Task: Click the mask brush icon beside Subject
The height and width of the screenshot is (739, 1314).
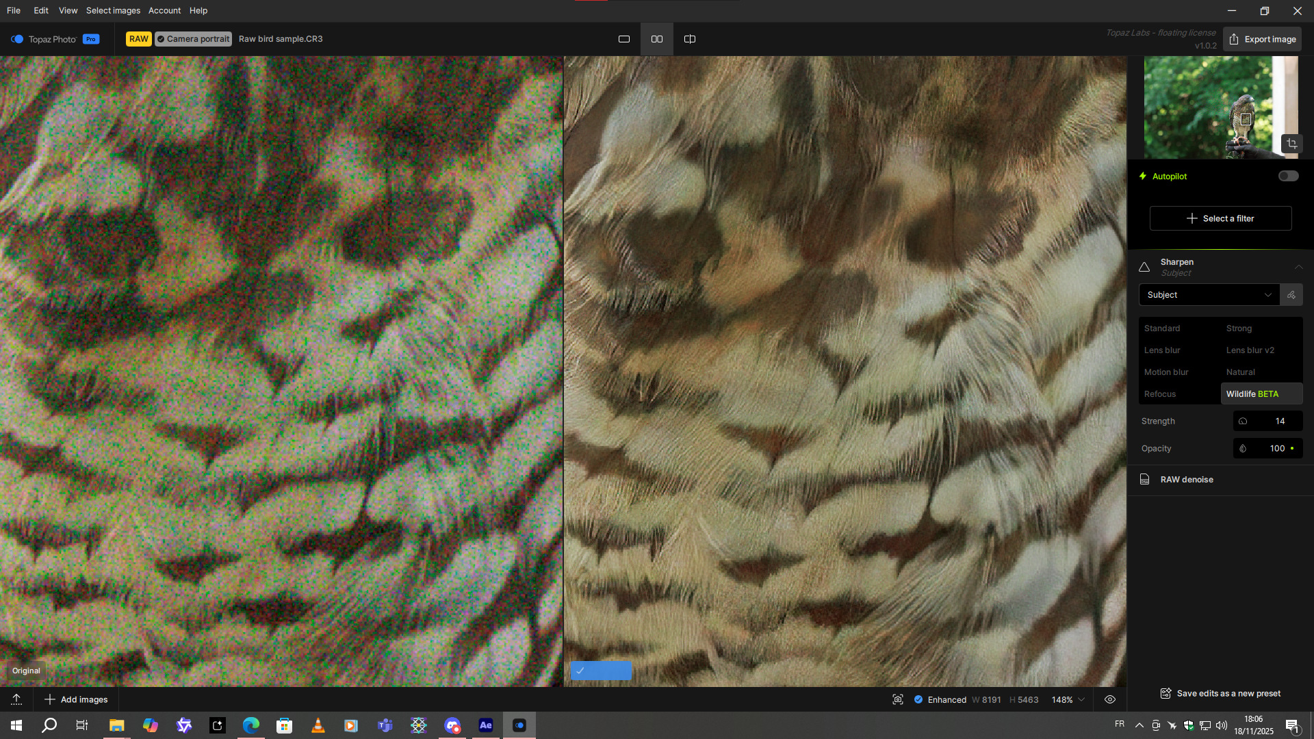Action: pyautogui.click(x=1291, y=295)
